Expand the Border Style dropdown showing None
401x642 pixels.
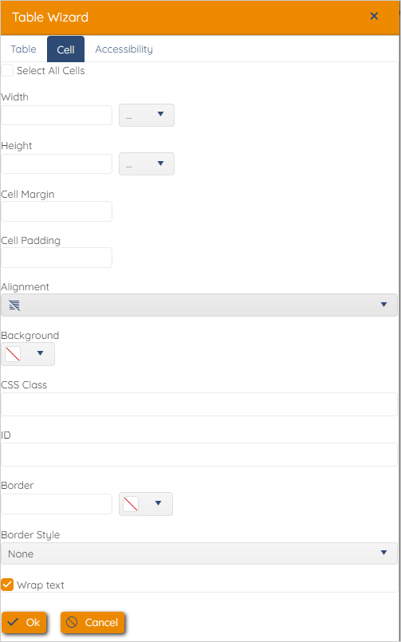click(199, 553)
